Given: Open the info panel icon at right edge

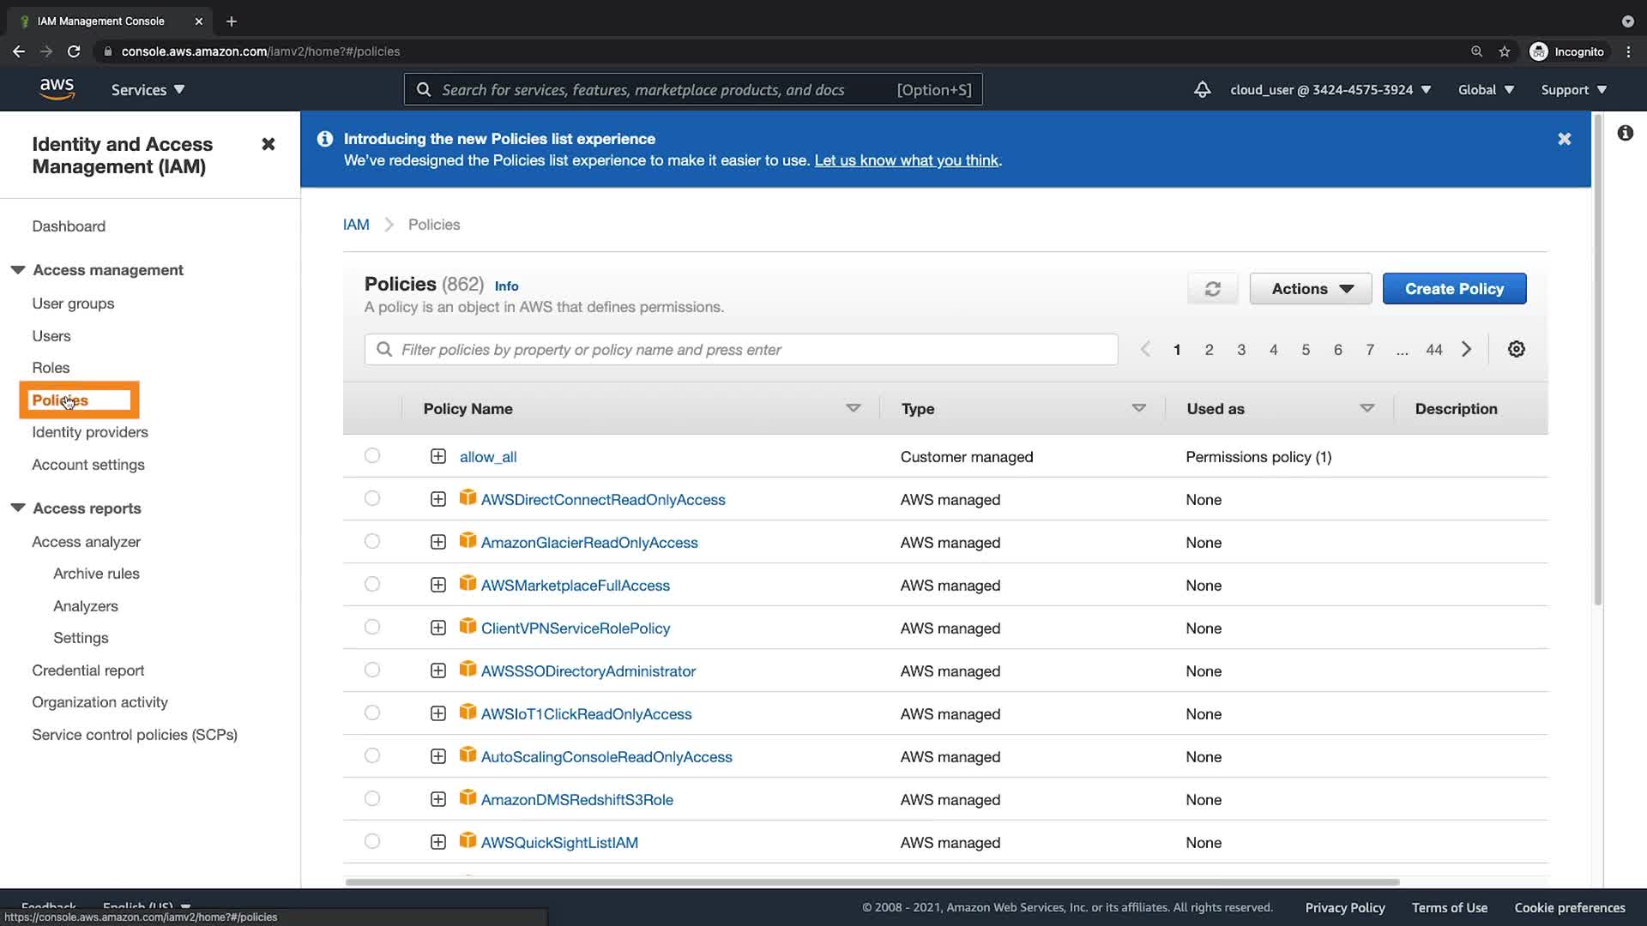Looking at the screenshot, I should point(1625,133).
